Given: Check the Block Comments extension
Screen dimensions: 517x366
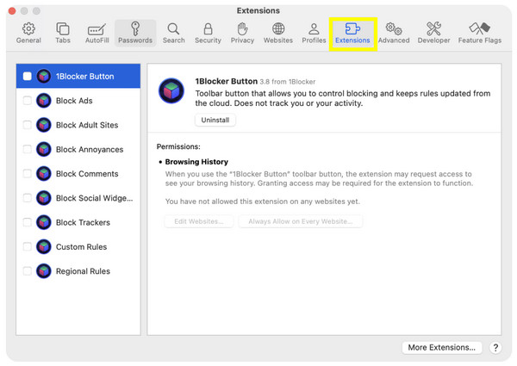Looking at the screenshot, I should 27,174.
